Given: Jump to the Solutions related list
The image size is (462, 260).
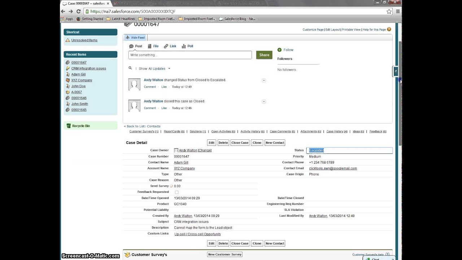Looking at the screenshot, I should click(198, 131).
